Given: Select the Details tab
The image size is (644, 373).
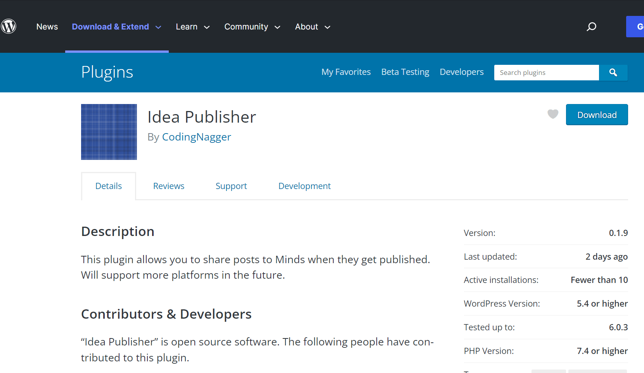Looking at the screenshot, I should tap(108, 186).
